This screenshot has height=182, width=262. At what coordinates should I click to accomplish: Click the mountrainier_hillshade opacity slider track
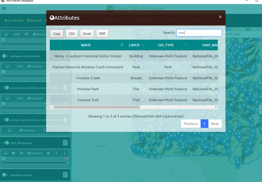24,108
